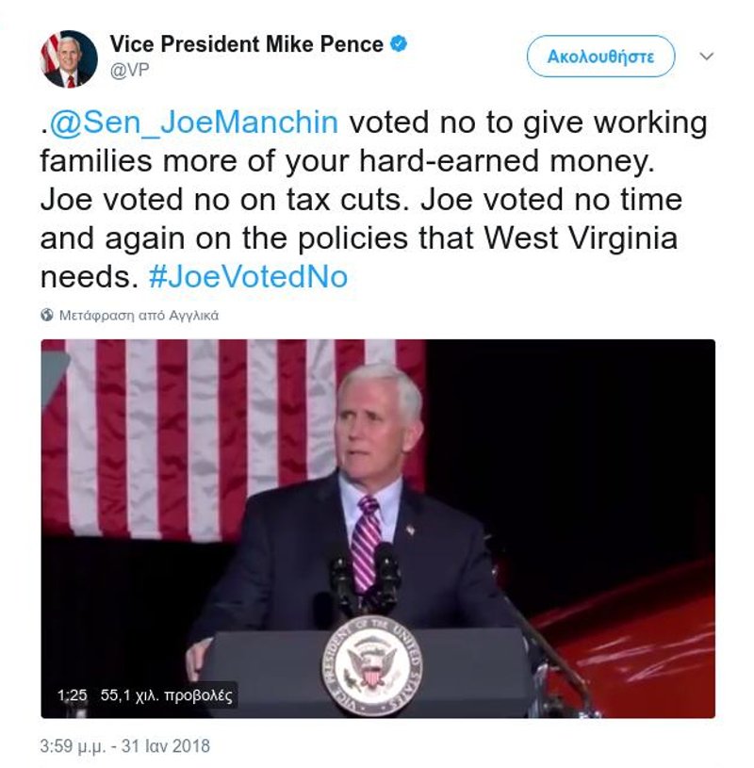This screenshot has width=754, height=768.
Task: Click the 1:25 video duration label
Action: pyautogui.click(x=72, y=695)
